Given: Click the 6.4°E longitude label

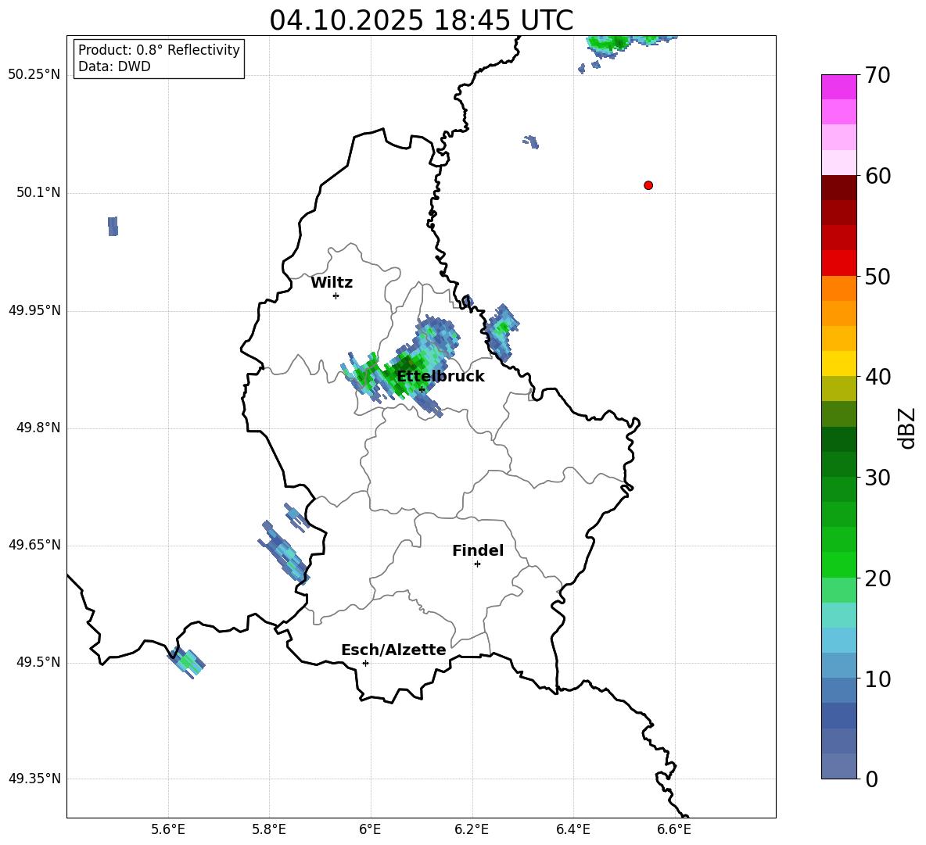Looking at the screenshot, I should [x=572, y=830].
